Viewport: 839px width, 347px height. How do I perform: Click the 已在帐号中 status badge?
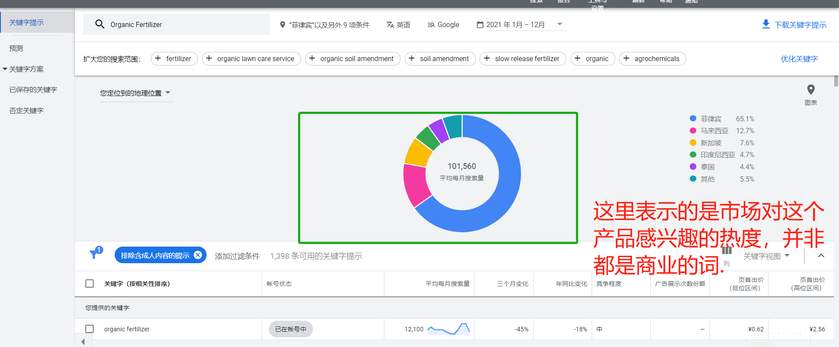pyautogui.click(x=291, y=329)
